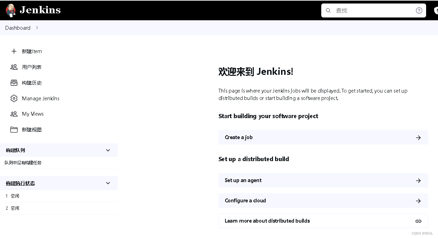Click the Jenkins head logo
The height and width of the screenshot is (238, 438).
tap(10, 10)
